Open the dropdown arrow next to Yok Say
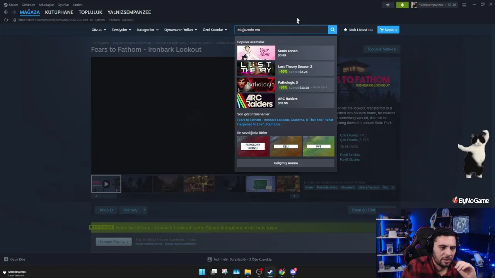Viewport: 495px width, 278px height. click(145, 210)
